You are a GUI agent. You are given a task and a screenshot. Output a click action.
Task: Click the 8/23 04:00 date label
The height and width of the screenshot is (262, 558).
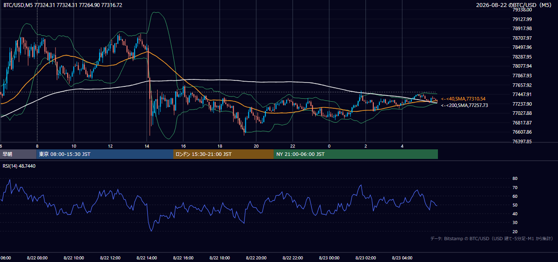(x=402, y=258)
